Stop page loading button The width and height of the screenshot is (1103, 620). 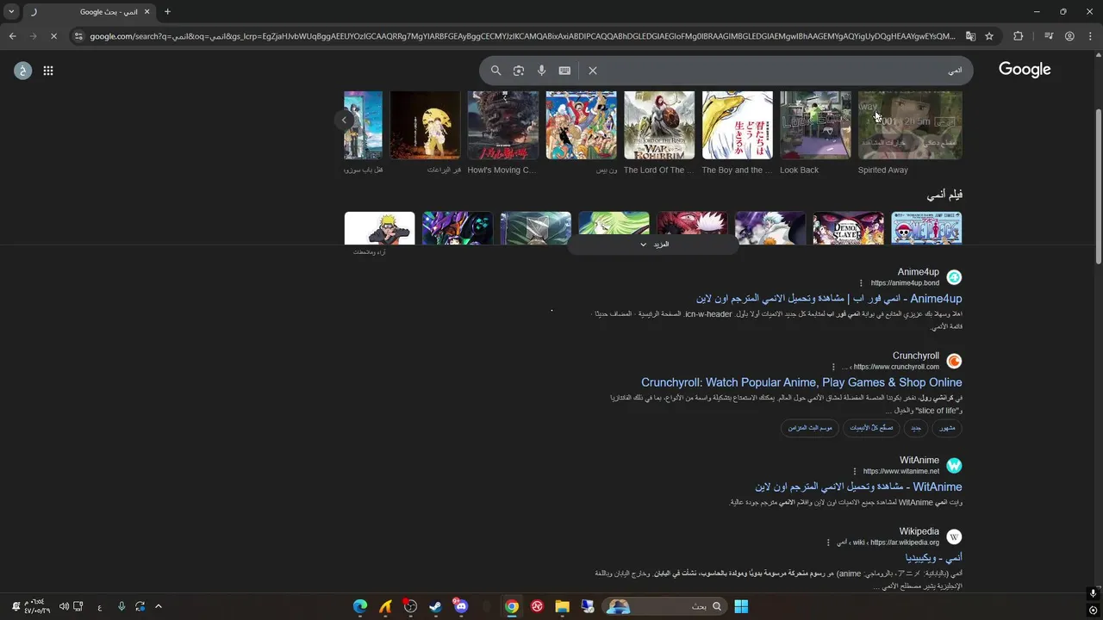53,36
